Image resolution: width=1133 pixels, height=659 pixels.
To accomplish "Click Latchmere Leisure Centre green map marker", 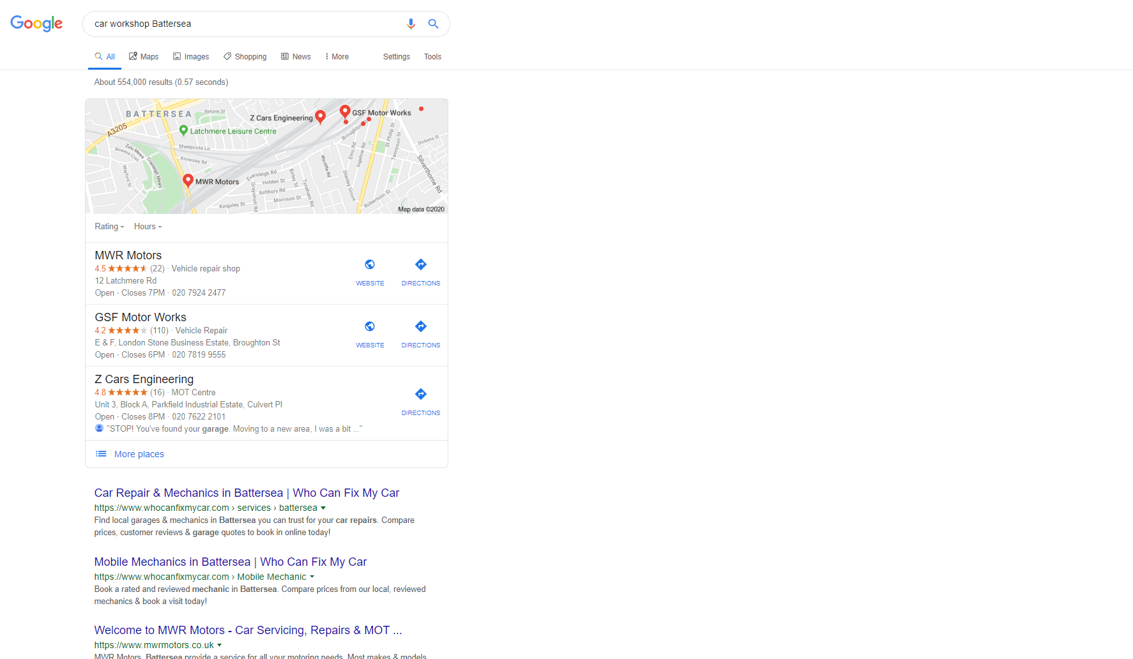I will 184,130.
